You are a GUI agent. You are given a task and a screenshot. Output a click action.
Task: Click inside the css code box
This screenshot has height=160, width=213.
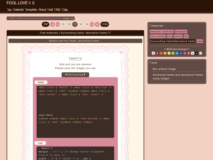pyautogui.click(x=75, y=153)
